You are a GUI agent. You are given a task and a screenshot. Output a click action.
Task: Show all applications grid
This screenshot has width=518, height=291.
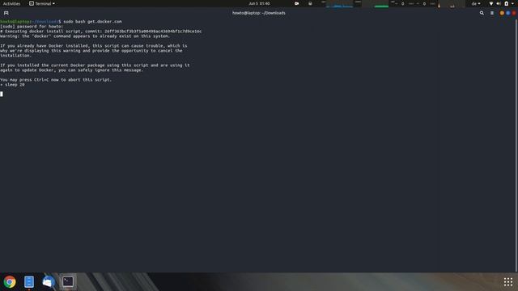508,282
